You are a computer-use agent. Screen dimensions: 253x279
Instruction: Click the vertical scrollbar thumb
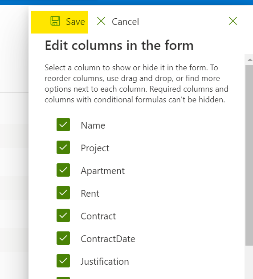point(249,155)
